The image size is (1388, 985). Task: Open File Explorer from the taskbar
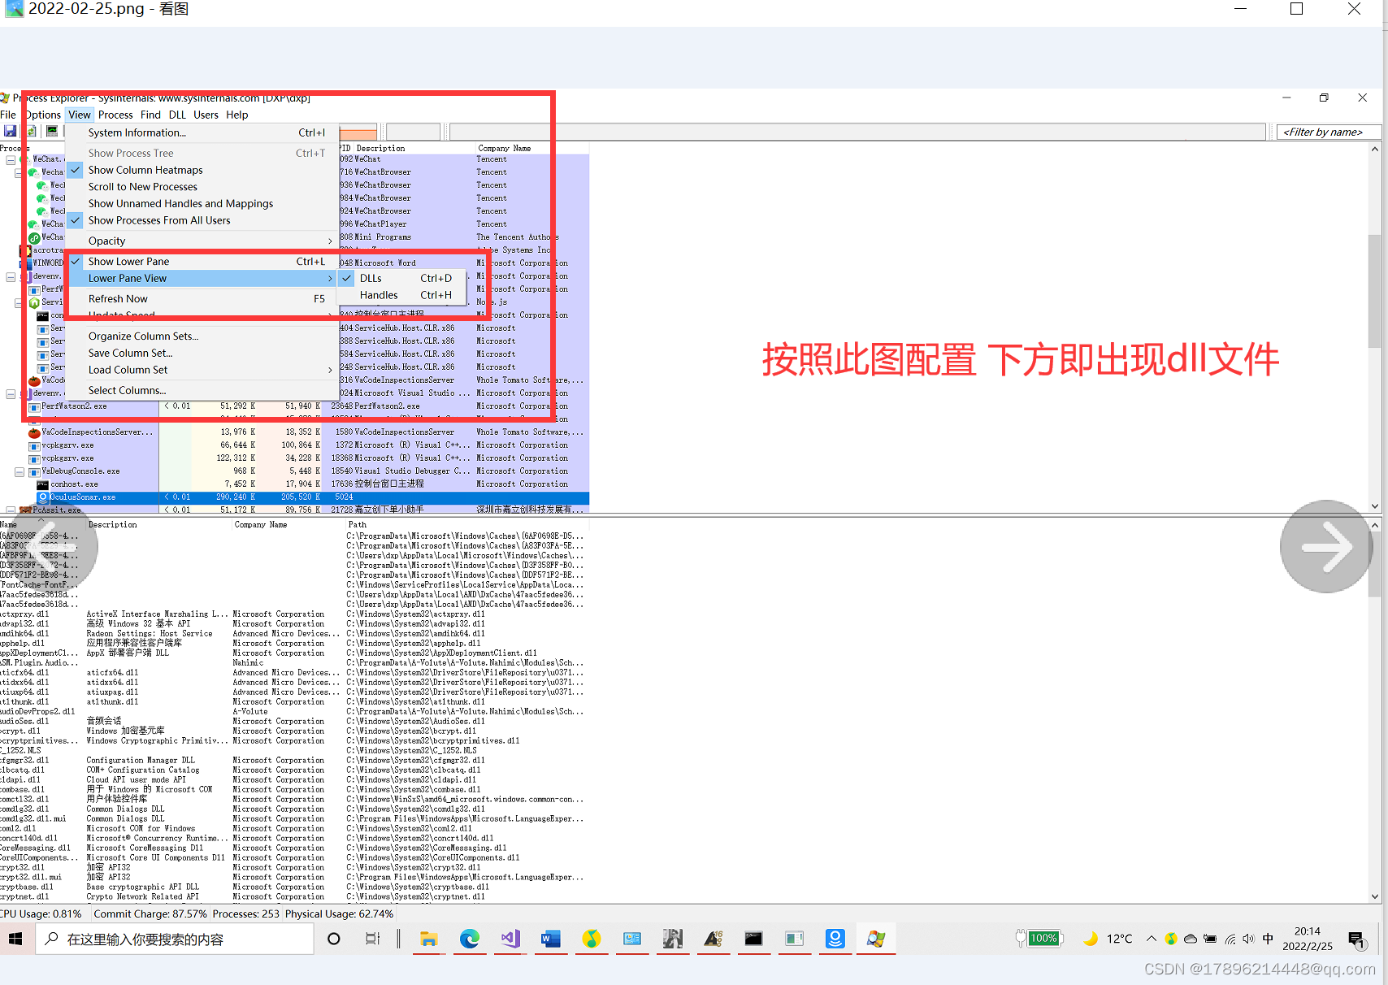pos(428,939)
